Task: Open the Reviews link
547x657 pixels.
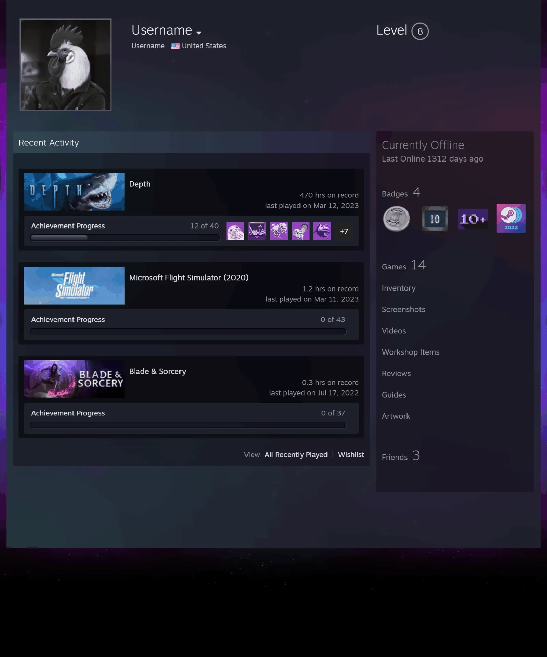Action: pyautogui.click(x=396, y=374)
